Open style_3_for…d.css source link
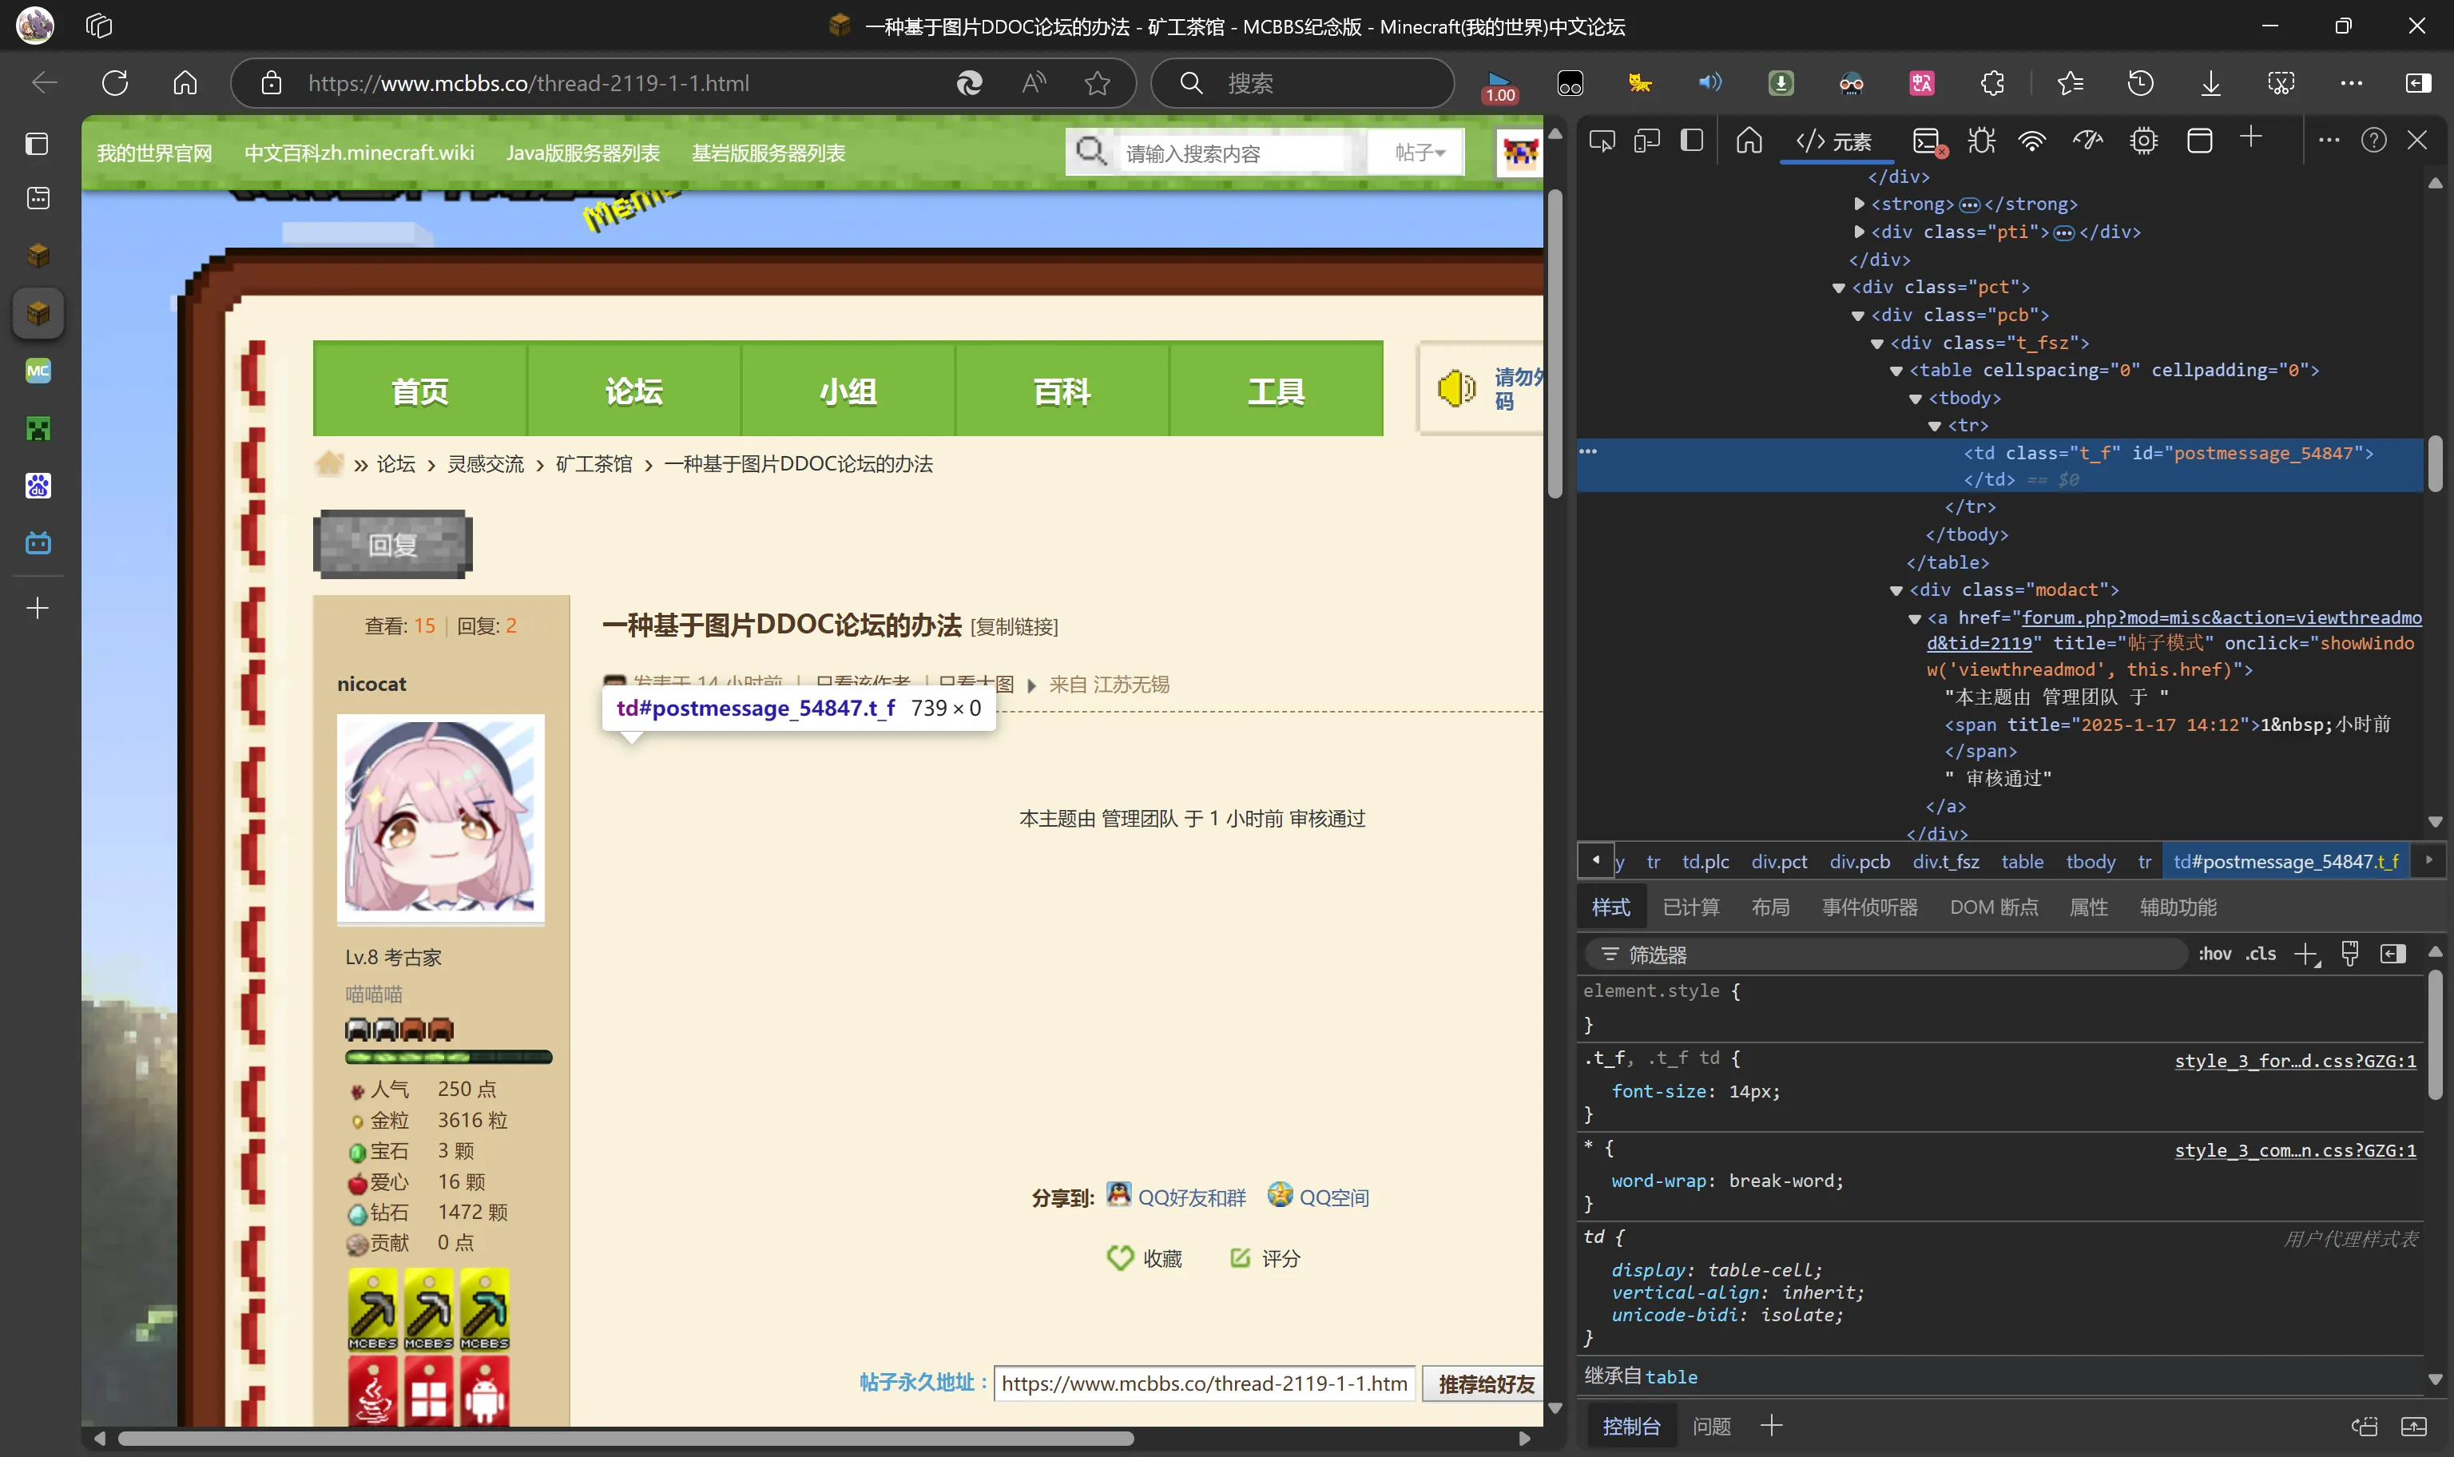Viewport: 2454px width, 1457px height. pos(2295,1060)
